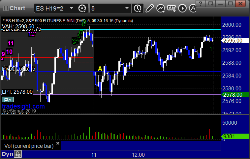Open the chart settings gear icon
250x159 pixels.
coord(82,8)
